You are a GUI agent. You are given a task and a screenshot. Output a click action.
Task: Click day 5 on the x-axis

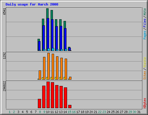click(27, 112)
